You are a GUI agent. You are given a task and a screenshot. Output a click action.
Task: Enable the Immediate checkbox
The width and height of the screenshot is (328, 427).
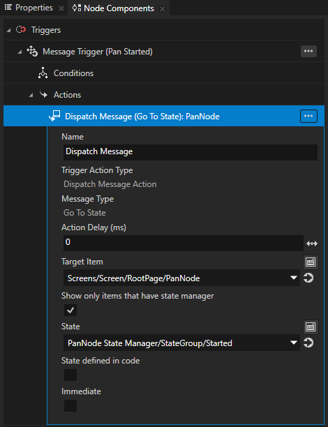point(70,405)
